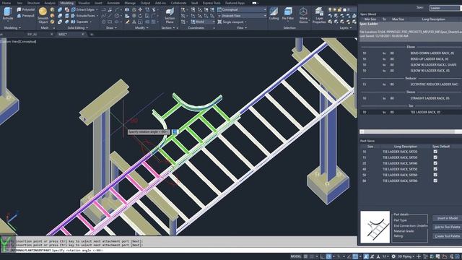Click the pencil edit tool in Modify panel
462x260 pixels.
tap(128, 22)
